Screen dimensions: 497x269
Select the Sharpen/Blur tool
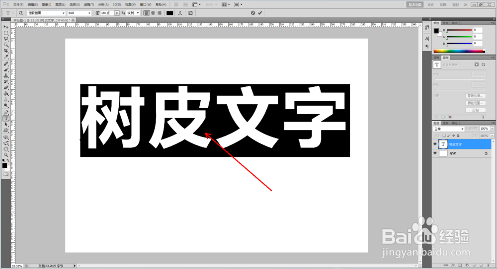[x=5, y=100]
